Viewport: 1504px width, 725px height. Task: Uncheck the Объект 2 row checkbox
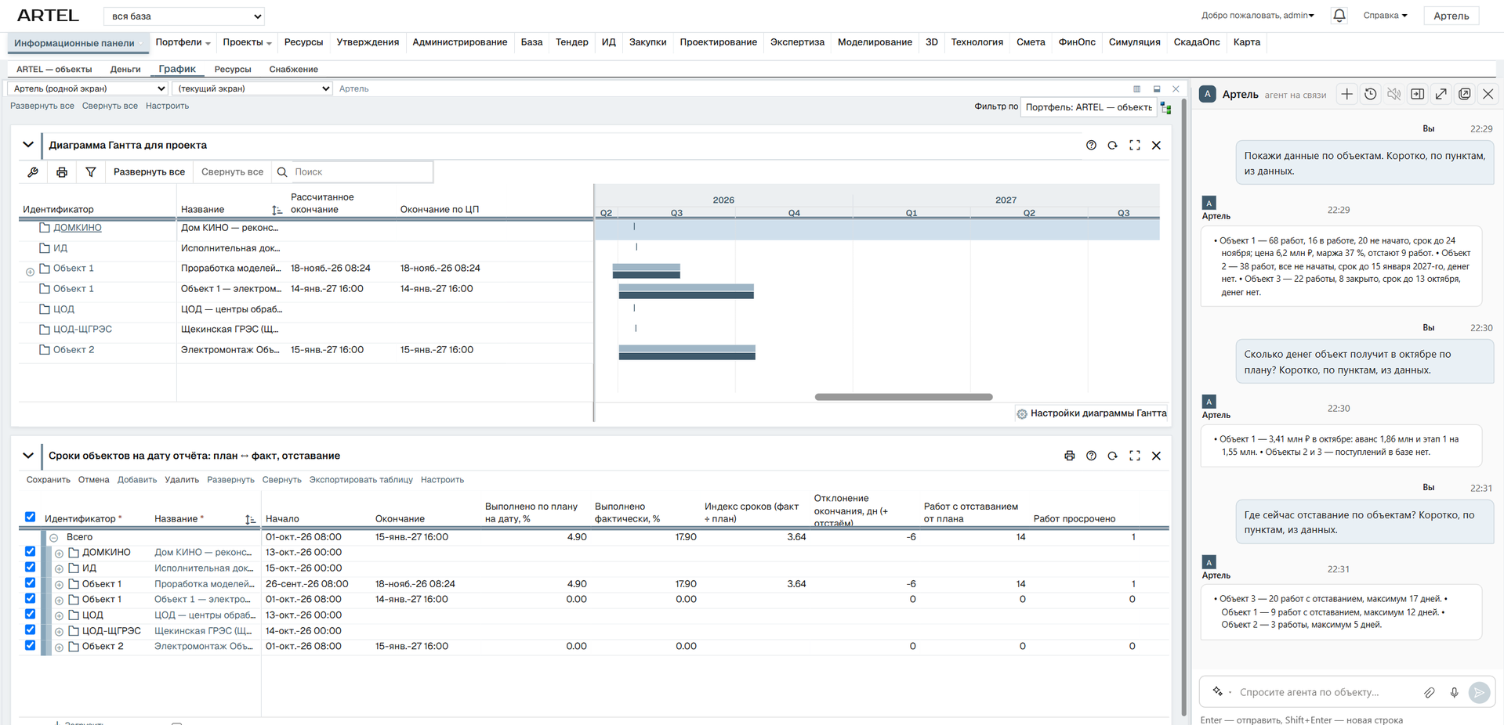click(30, 646)
